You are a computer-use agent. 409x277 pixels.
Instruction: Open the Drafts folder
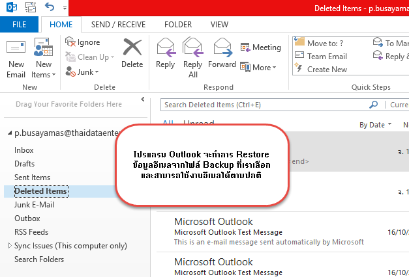click(x=25, y=164)
